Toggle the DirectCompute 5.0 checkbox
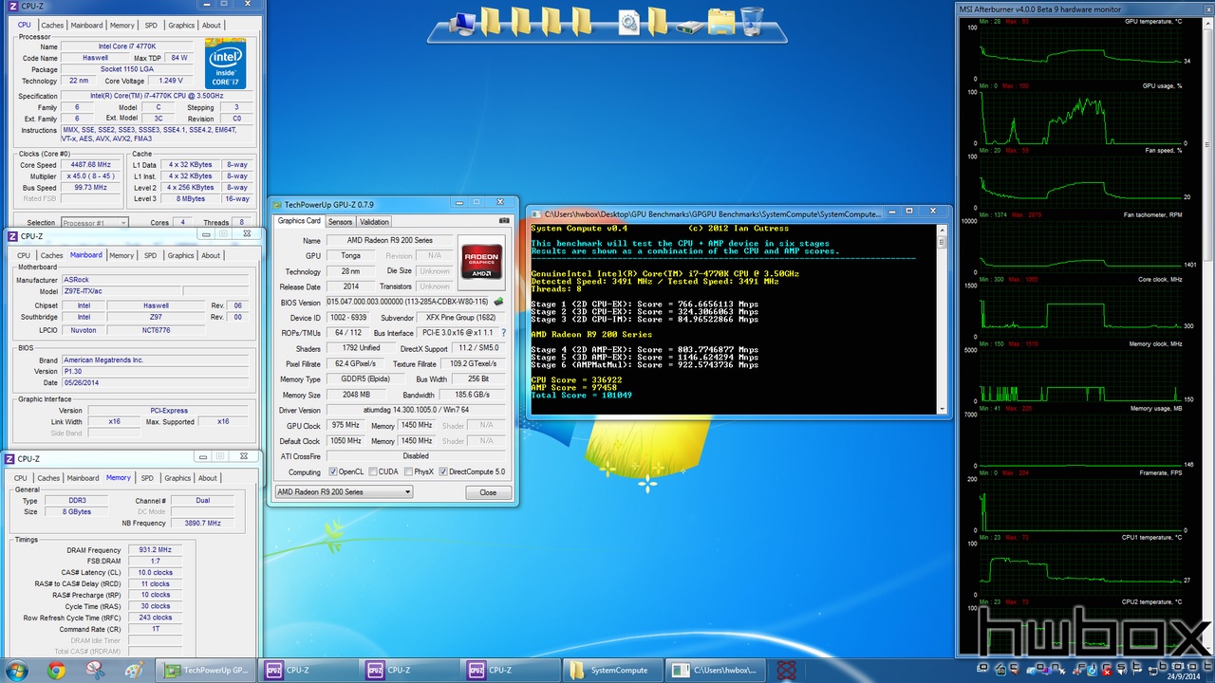Viewport: 1215px width, 683px height. click(x=442, y=471)
